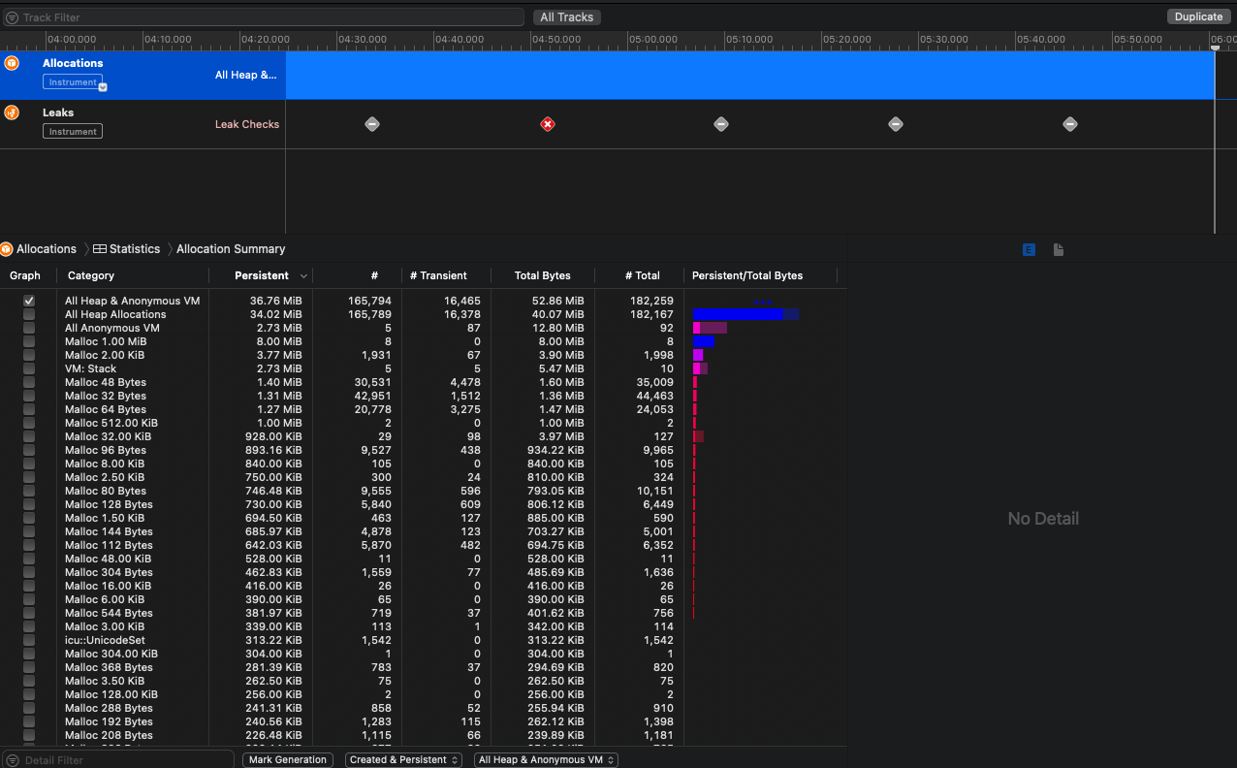Open the All Heap & Anonymous VM scope dropdown
This screenshot has width=1237, height=768.
pos(546,760)
